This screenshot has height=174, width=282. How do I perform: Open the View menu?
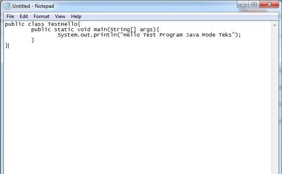[x=60, y=16]
